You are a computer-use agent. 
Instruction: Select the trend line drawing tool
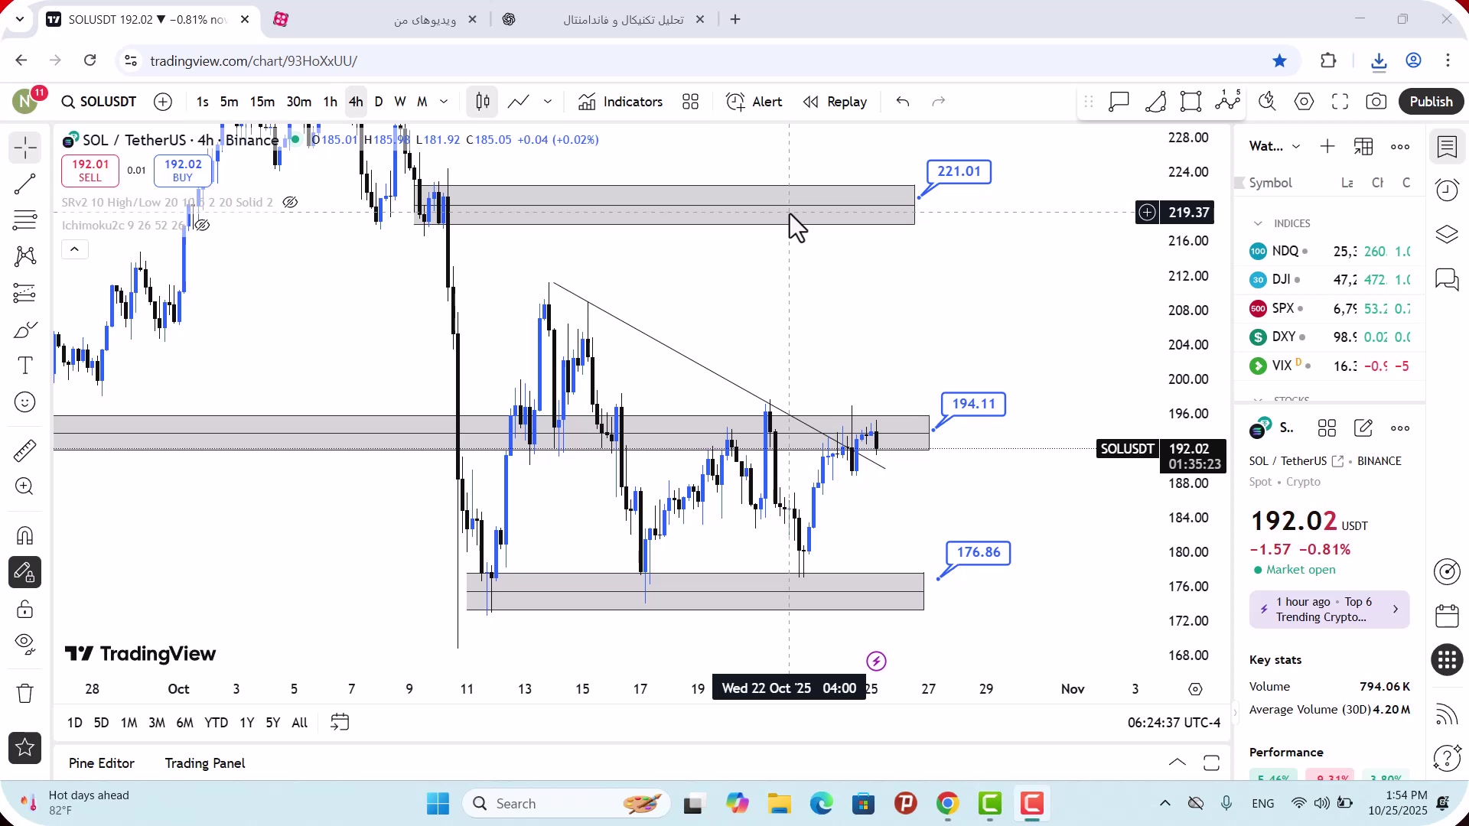pos(24,184)
